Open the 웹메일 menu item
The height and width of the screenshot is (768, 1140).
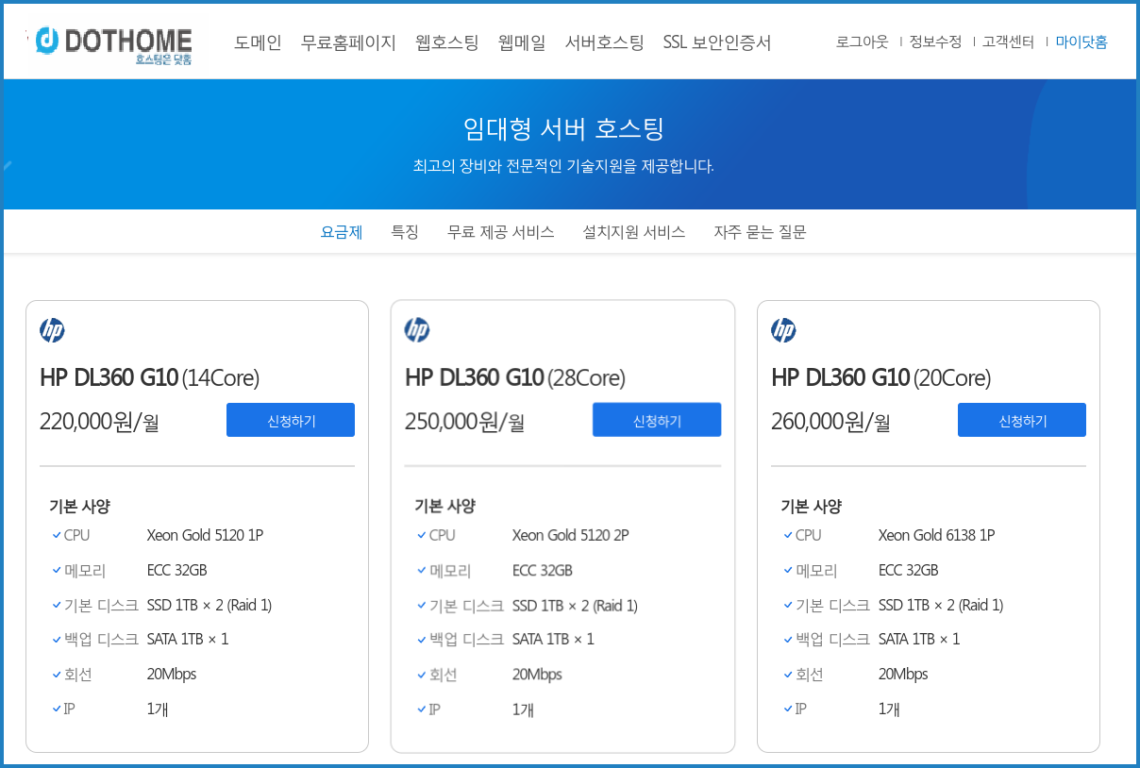(x=522, y=42)
